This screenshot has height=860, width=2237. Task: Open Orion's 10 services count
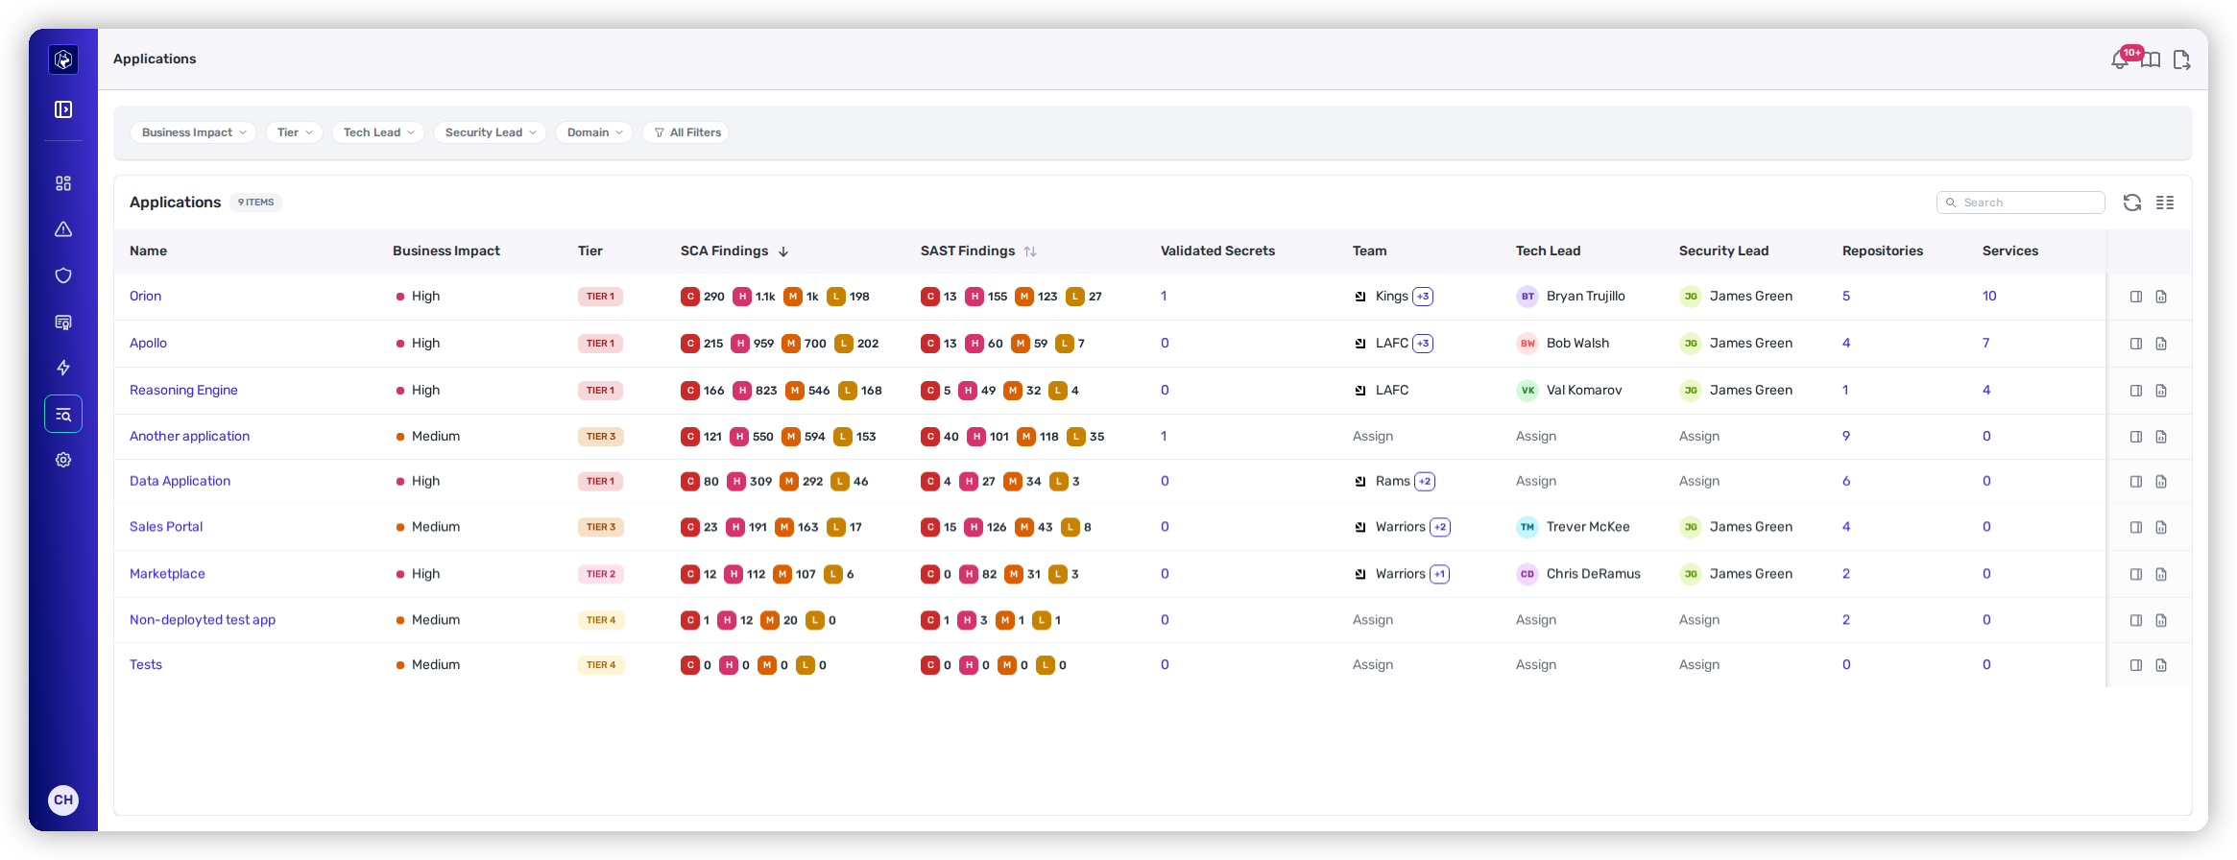click(x=1989, y=296)
